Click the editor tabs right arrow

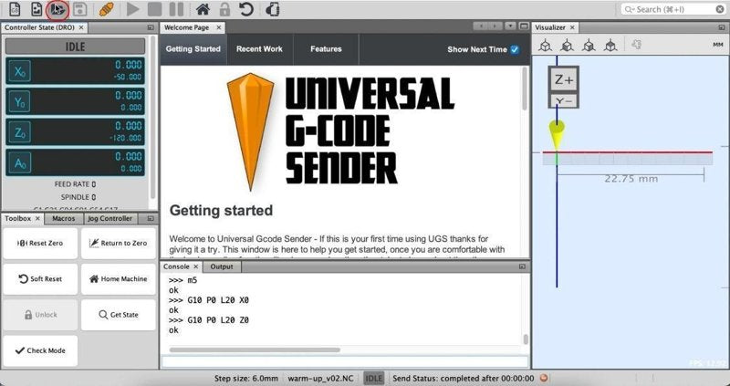point(495,26)
